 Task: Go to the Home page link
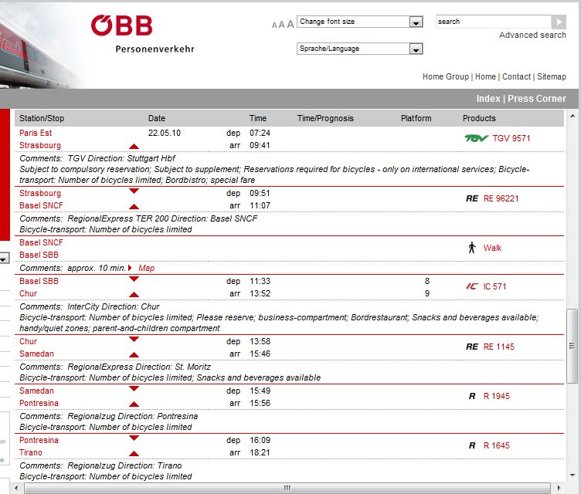click(485, 76)
